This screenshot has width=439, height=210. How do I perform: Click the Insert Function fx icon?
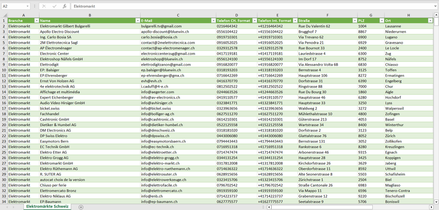coord(64,6)
